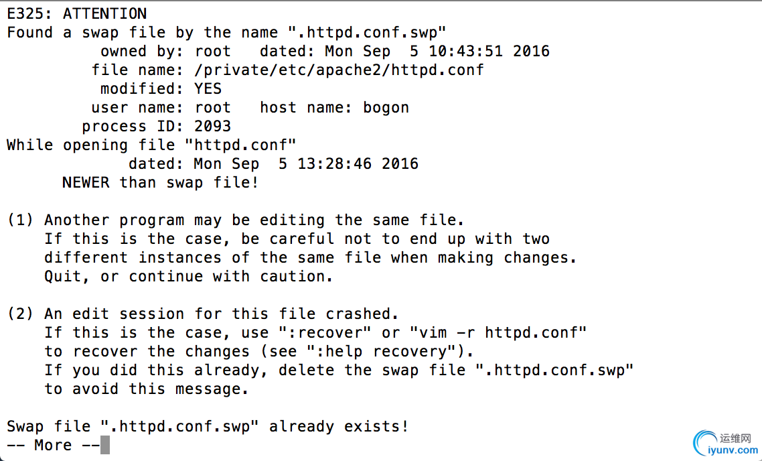Viewport: 762px width, 461px height.
Task: Click the swap file name ".httpd.conf.swp" in first line
Action: (x=367, y=33)
